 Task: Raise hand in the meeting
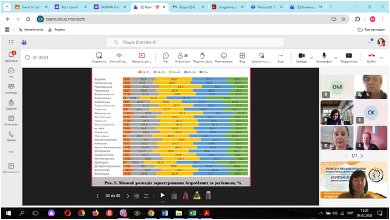click(x=203, y=58)
